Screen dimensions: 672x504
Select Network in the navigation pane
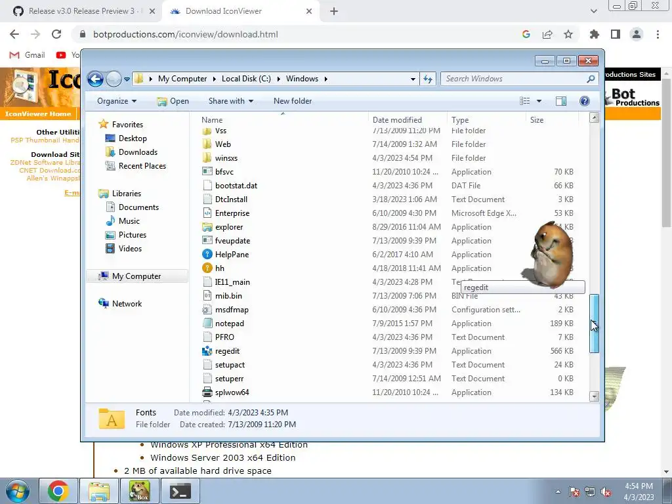coord(127,304)
